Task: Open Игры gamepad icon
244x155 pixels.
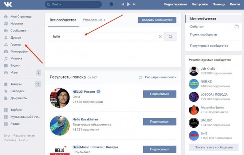Action: coord(6,73)
